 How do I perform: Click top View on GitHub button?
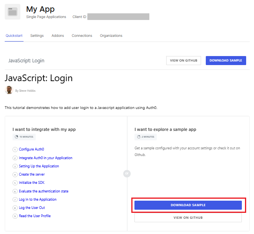click(x=183, y=61)
